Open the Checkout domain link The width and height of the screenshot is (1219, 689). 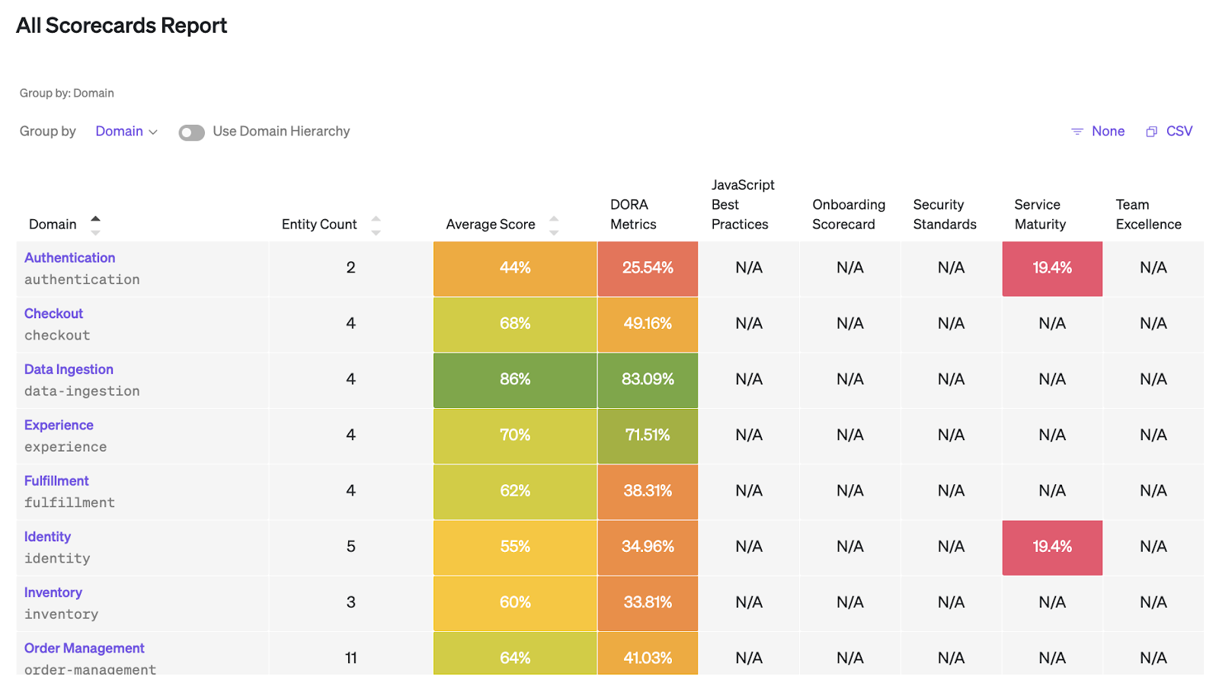pos(53,314)
